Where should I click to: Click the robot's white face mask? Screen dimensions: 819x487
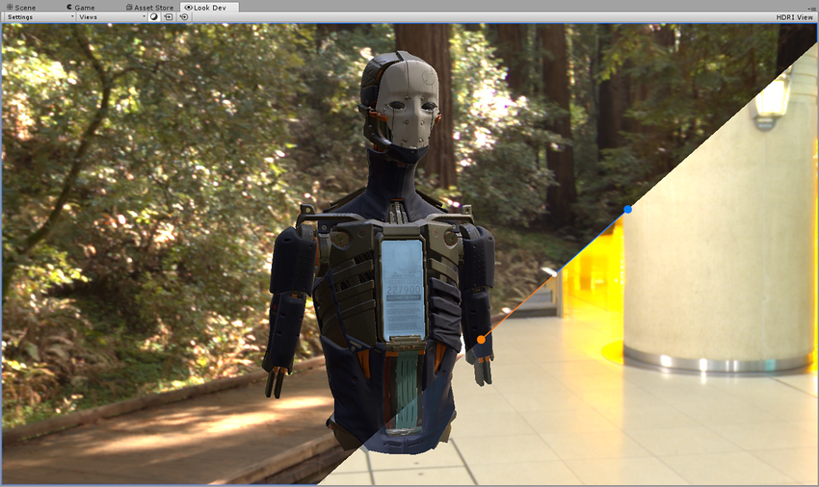(x=406, y=101)
